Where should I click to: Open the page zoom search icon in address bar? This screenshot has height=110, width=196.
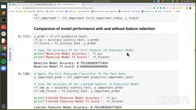point(147,8)
